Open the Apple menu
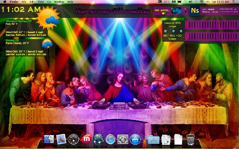Viewport: 239px width, 149px height. 5,2
